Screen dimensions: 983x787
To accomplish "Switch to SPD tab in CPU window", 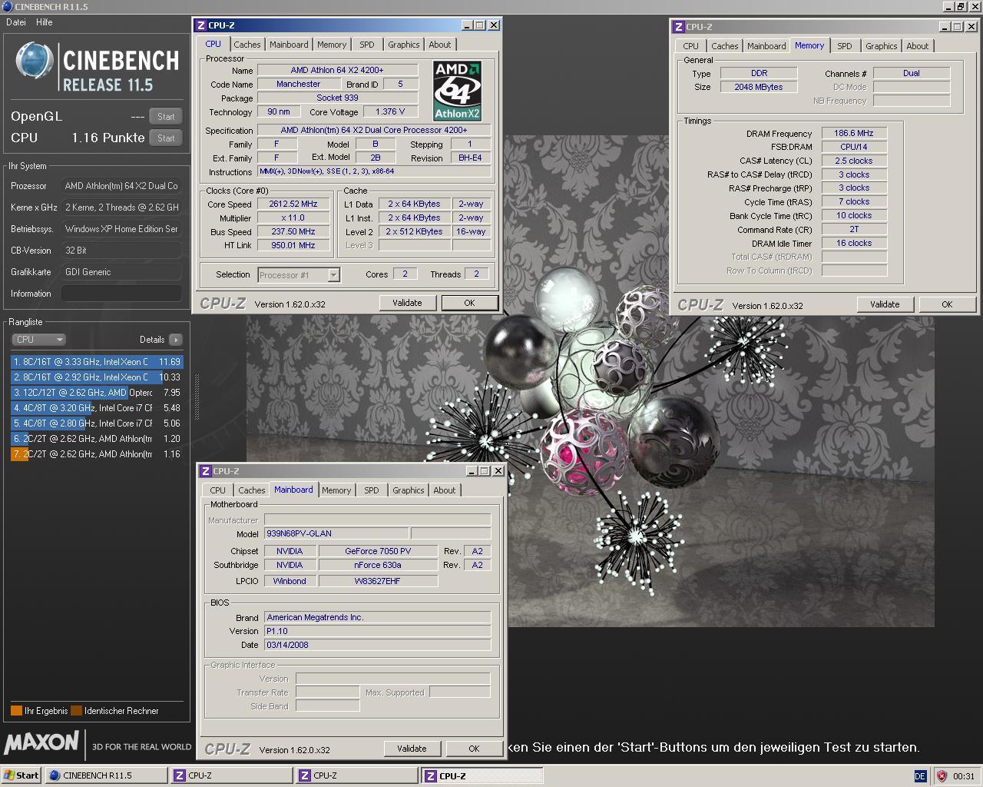I will pyautogui.click(x=367, y=45).
